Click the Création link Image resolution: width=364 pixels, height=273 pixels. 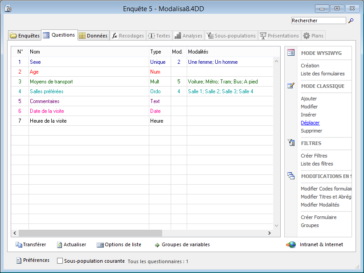[310, 66]
